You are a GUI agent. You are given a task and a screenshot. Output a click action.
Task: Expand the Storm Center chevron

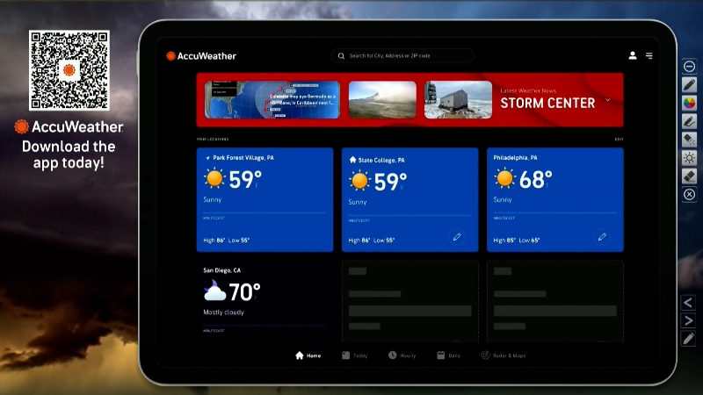pos(608,100)
